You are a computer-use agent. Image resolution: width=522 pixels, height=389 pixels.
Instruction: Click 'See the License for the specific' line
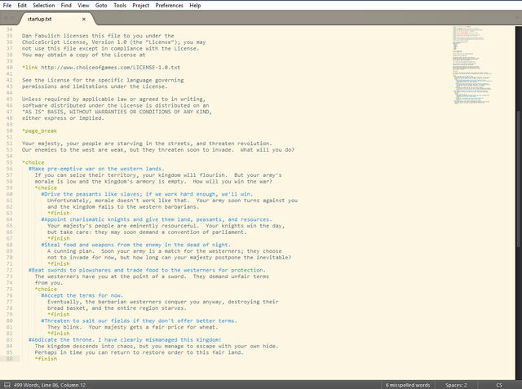(x=103, y=80)
